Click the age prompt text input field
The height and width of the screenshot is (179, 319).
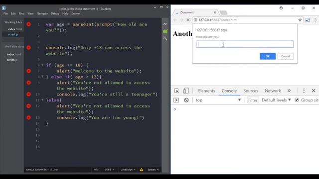pyautogui.click(x=245, y=44)
